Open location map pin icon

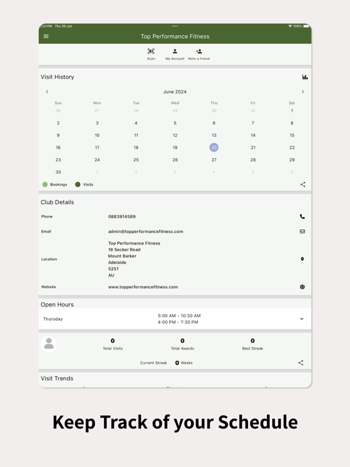click(302, 259)
